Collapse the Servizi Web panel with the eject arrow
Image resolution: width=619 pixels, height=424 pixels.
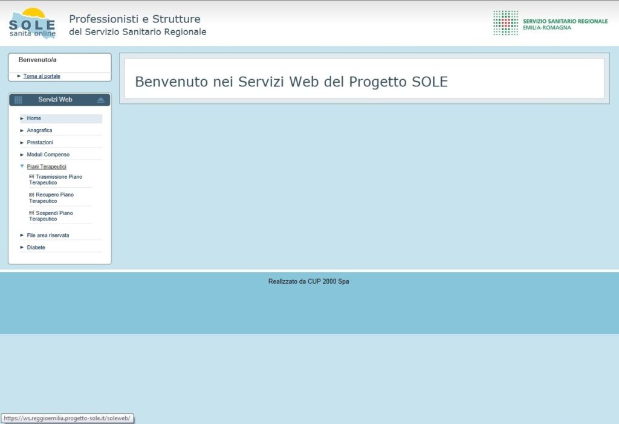click(100, 100)
